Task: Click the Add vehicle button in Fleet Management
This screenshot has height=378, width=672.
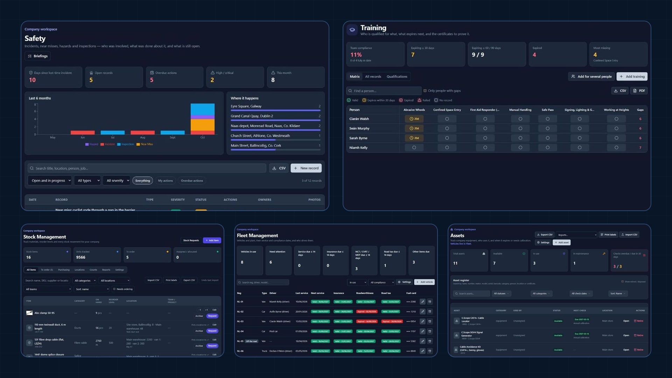Action: [x=424, y=282]
